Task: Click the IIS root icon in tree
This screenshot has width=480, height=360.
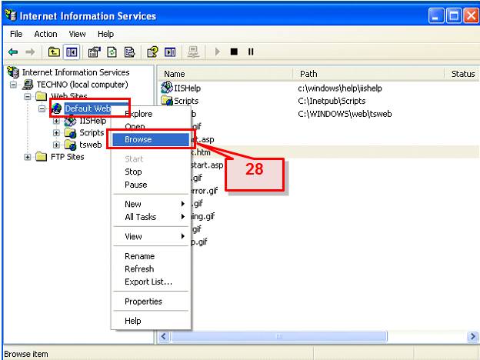Action: (13, 72)
